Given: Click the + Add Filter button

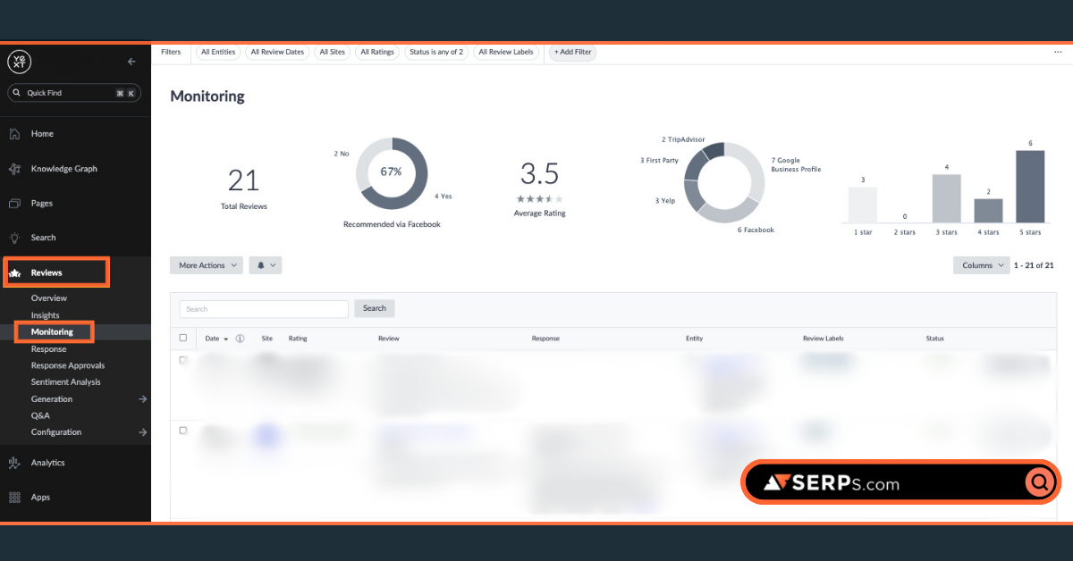Looking at the screenshot, I should click(x=572, y=52).
